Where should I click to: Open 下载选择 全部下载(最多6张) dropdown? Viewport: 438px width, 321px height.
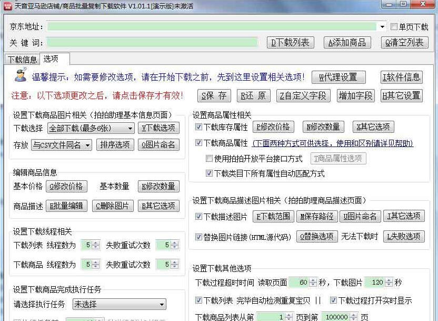click(x=91, y=128)
